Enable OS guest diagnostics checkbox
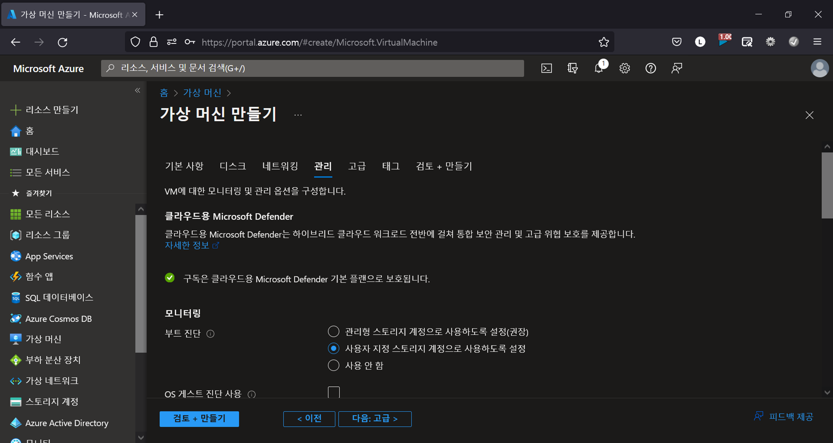Screen dimensions: 833x443 click(334, 392)
